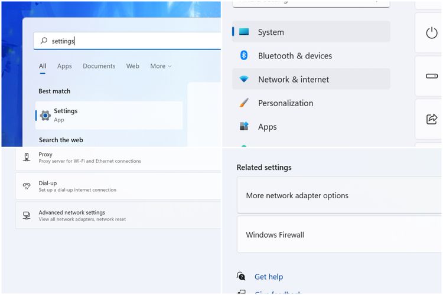Click the Wi-Fi icon for Network & internet
443x295 pixels.
tap(244, 79)
